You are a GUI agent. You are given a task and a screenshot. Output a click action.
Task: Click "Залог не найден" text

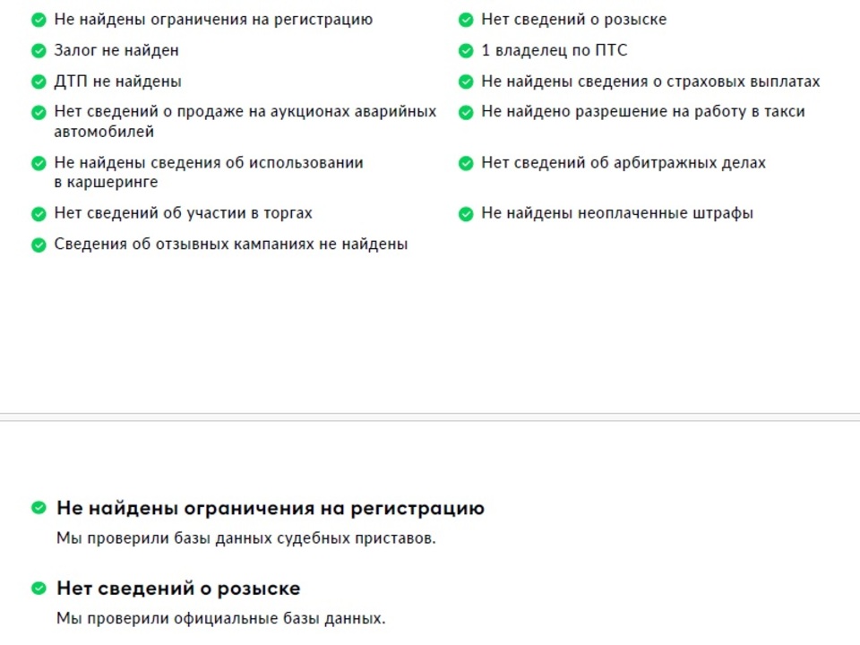click(116, 51)
